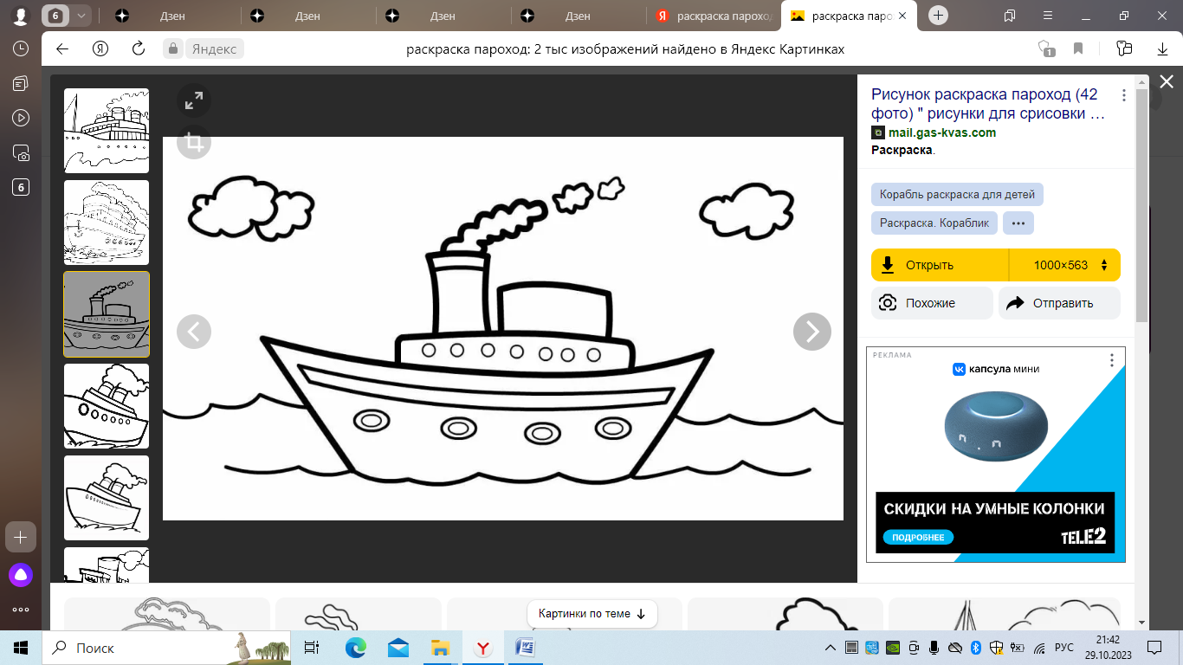Expand more tags with ellipsis button
The height and width of the screenshot is (665, 1183).
point(1018,223)
